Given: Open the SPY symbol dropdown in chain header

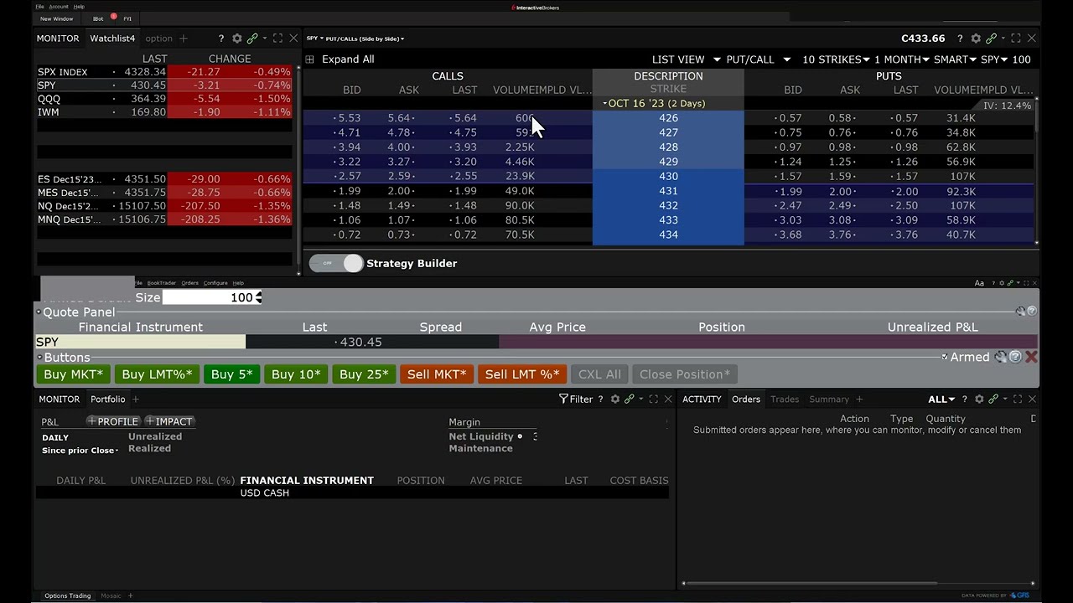Looking at the screenshot, I should coord(994,59).
